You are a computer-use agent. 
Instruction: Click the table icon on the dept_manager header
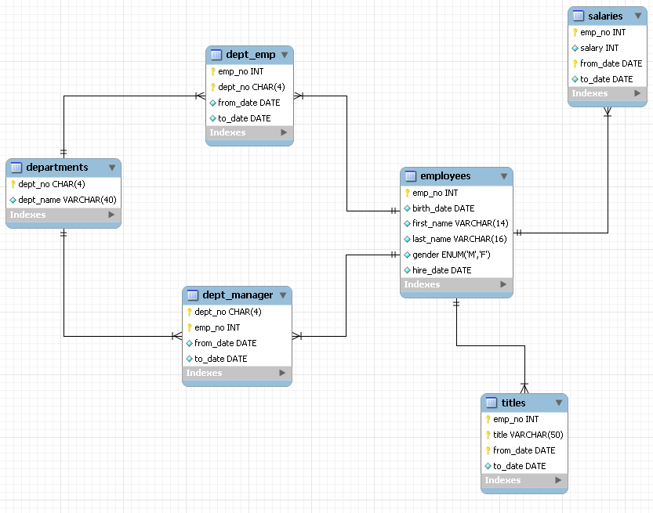point(191,295)
